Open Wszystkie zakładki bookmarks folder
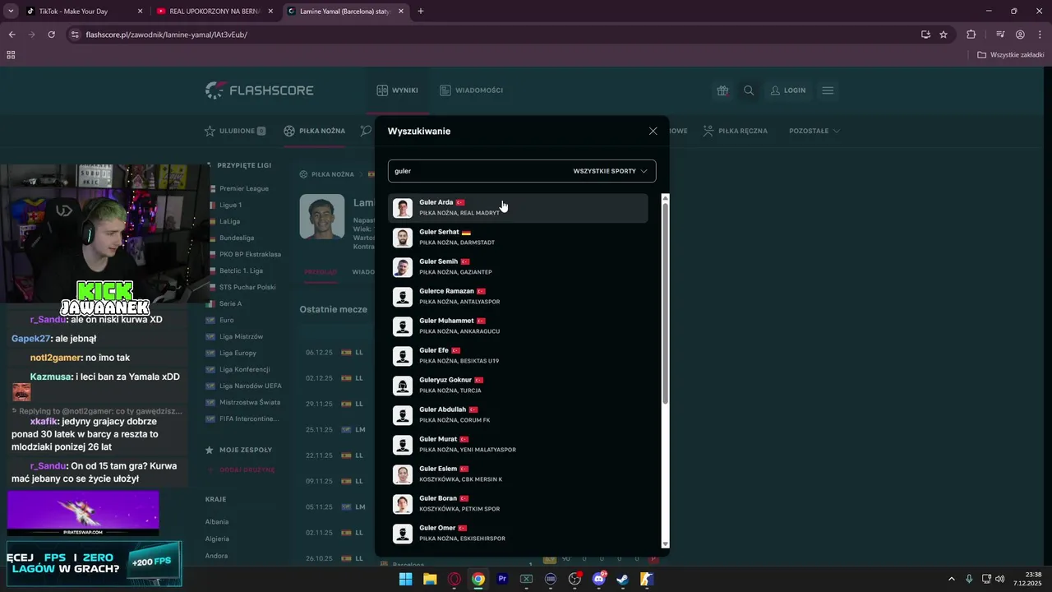 (x=1011, y=55)
